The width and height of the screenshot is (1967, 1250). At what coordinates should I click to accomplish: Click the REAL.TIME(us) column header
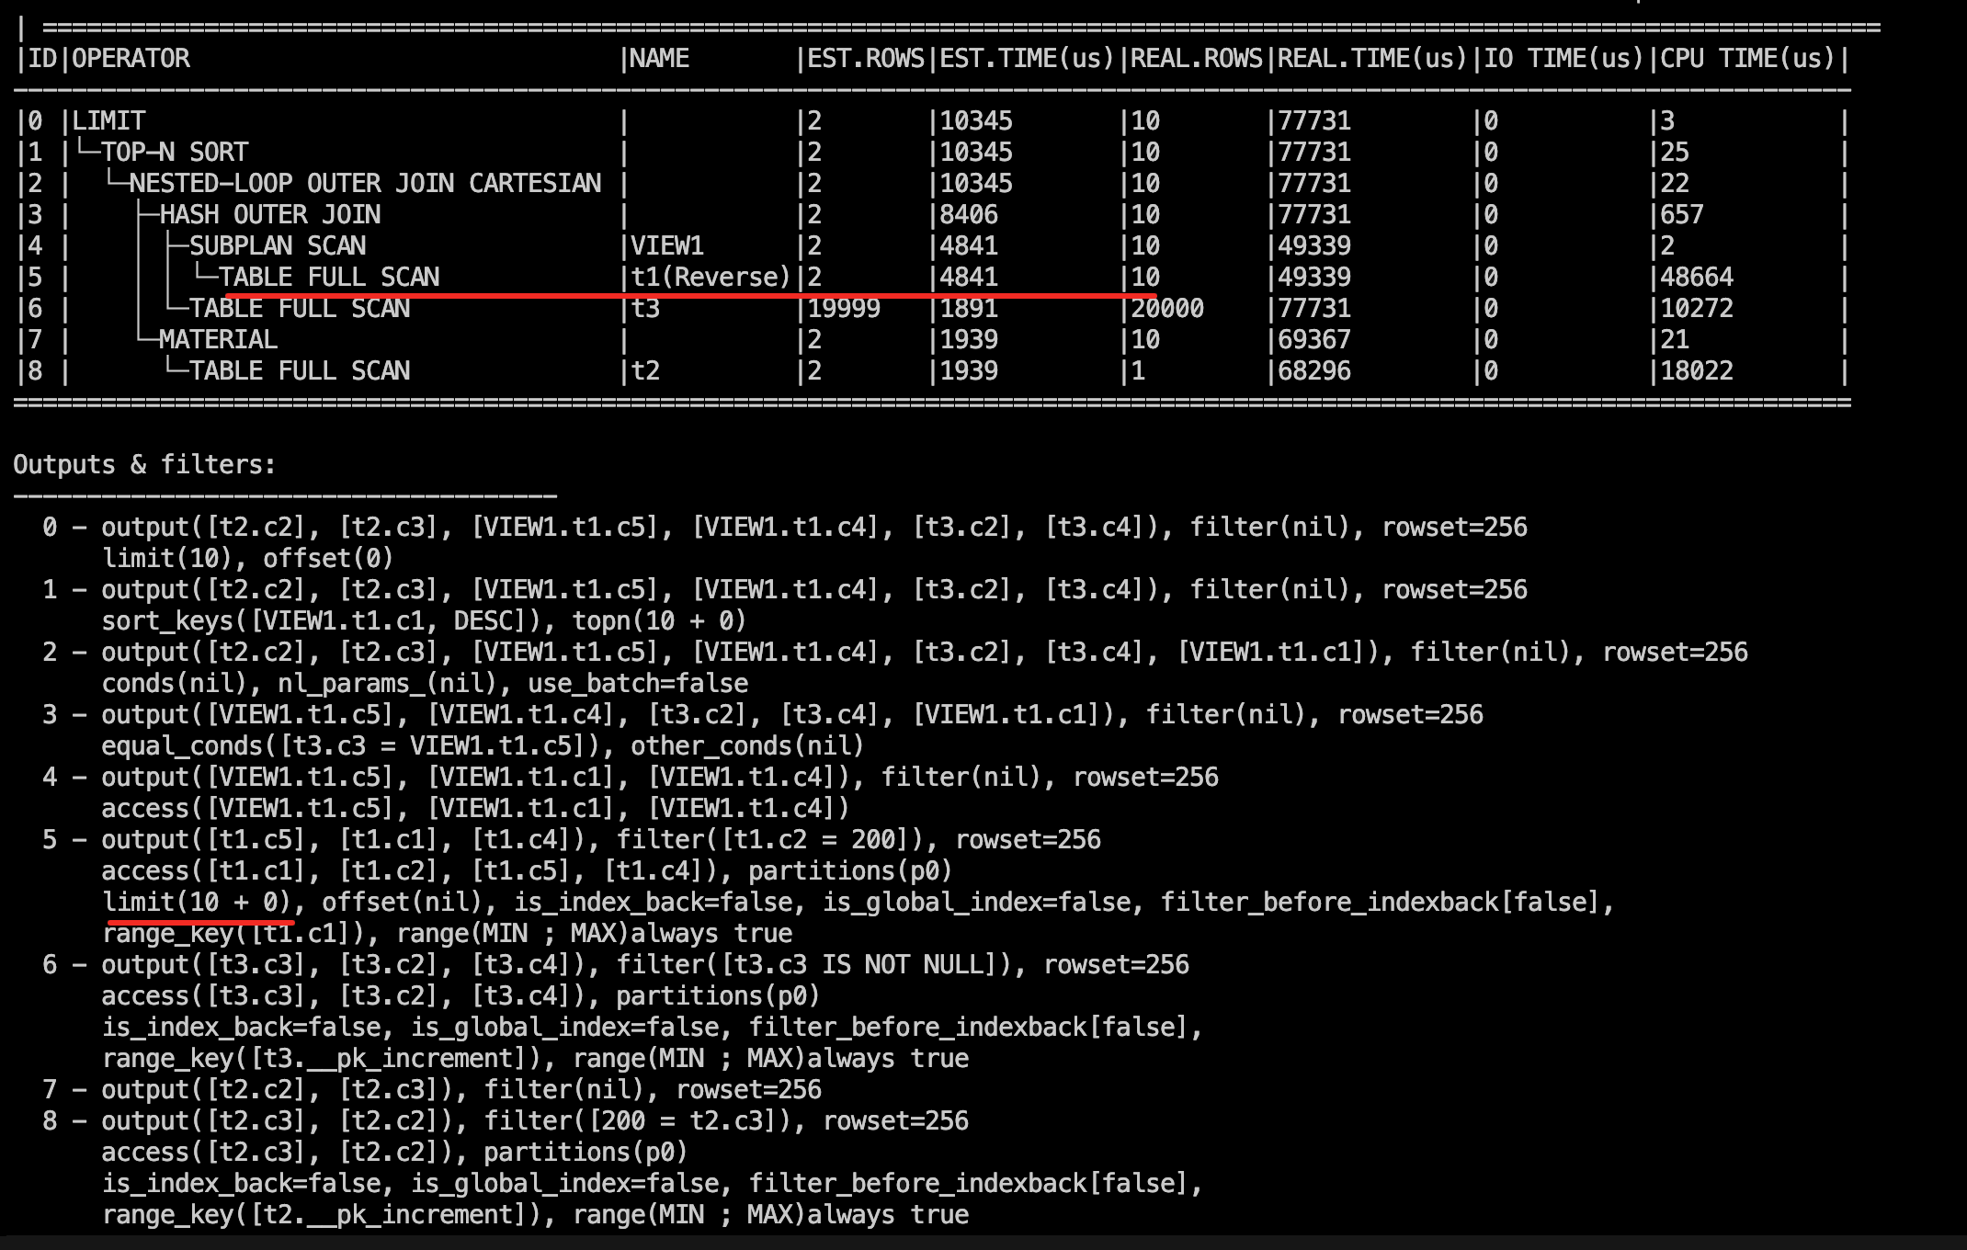(1371, 59)
